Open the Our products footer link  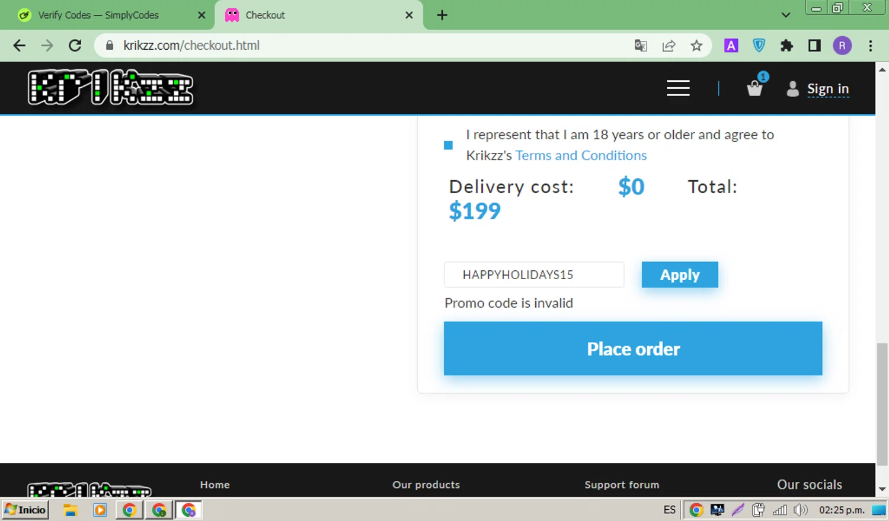(x=426, y=485)
